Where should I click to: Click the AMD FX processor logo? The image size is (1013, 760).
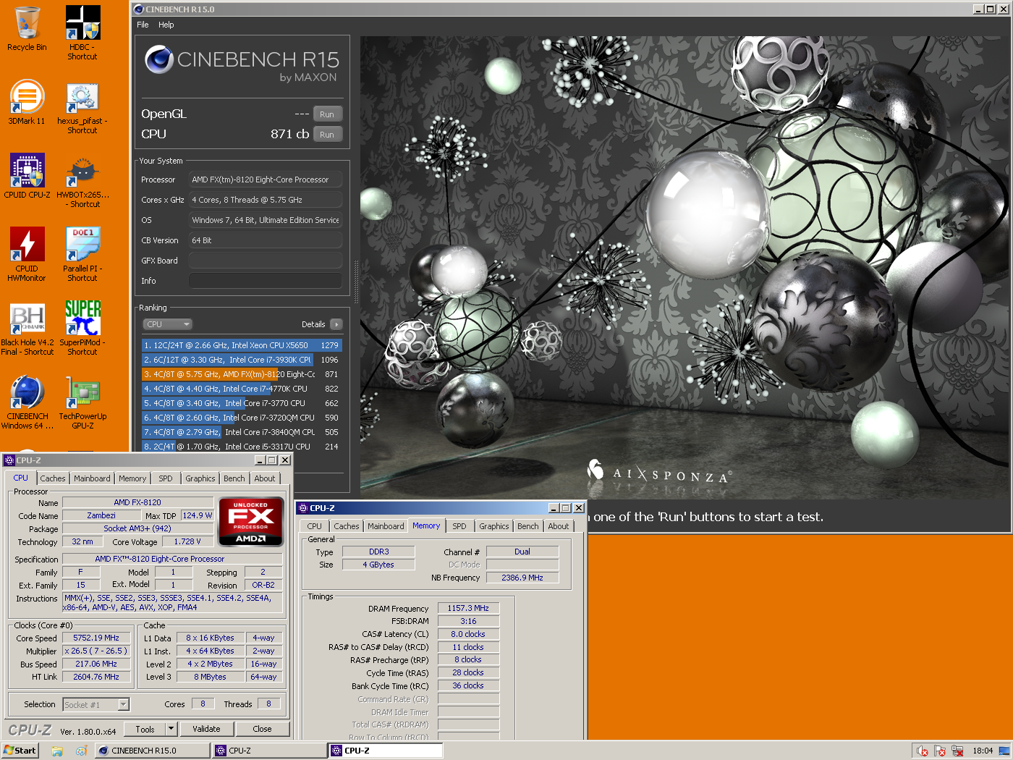point(250,521)
